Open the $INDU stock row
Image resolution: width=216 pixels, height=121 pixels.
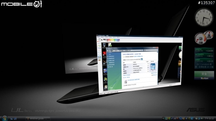(204, 50)
